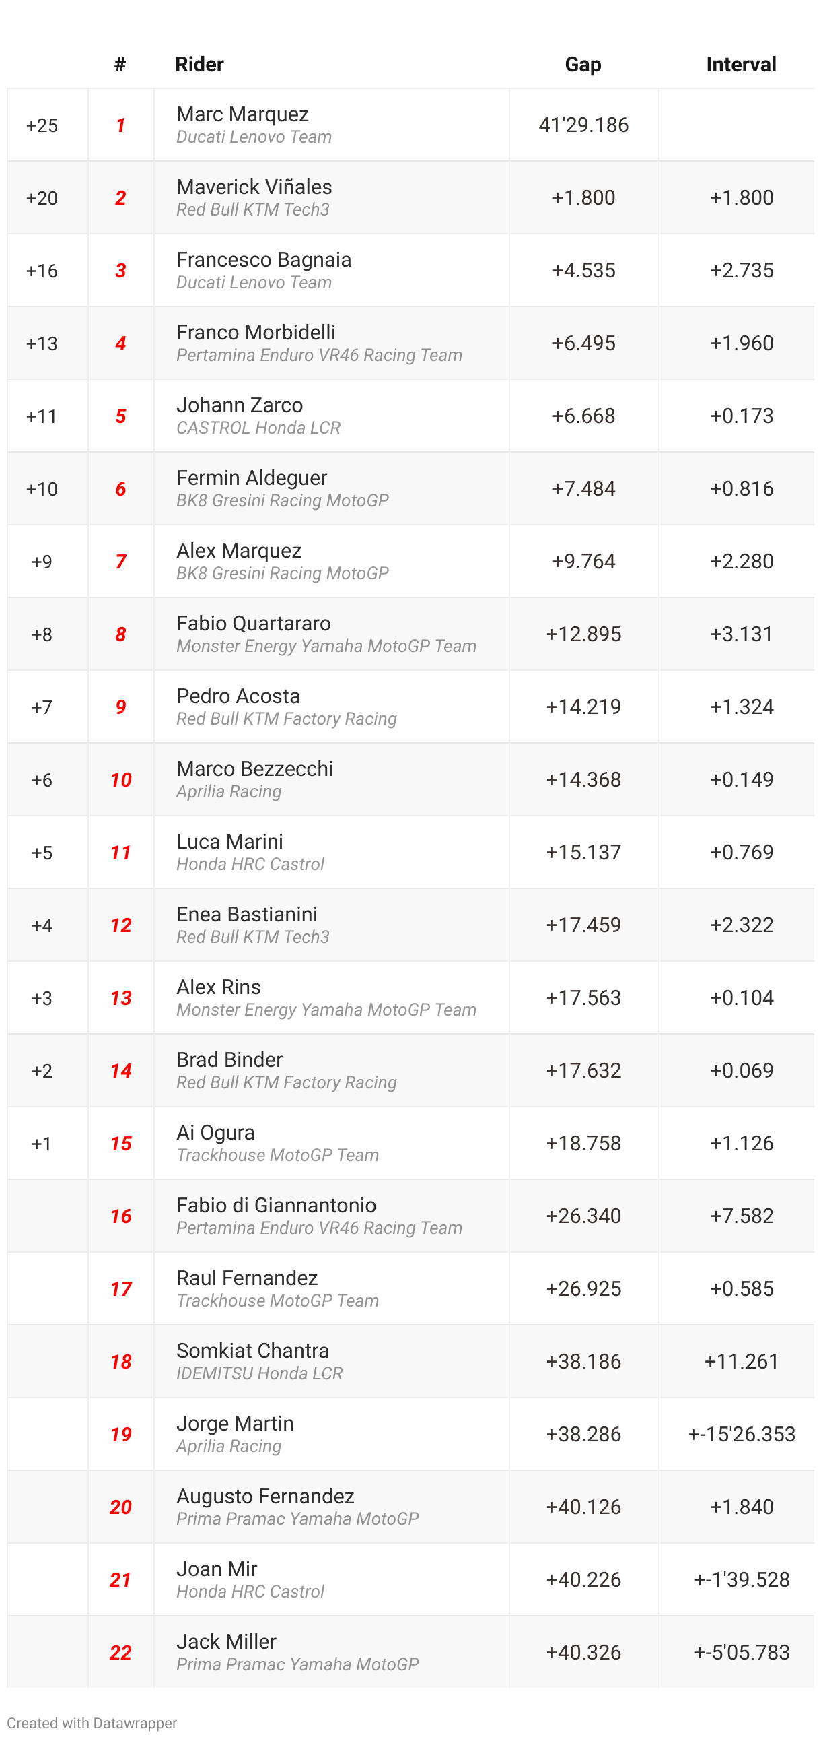821x1739 pixels.
Task: Click the # position column header
Action: tap(120, 64)
